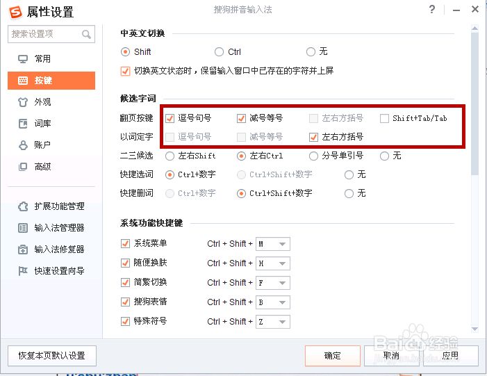Open the 词库 dictionary section
The width and height of the screenshot is (487, 376).
point(42,124)
